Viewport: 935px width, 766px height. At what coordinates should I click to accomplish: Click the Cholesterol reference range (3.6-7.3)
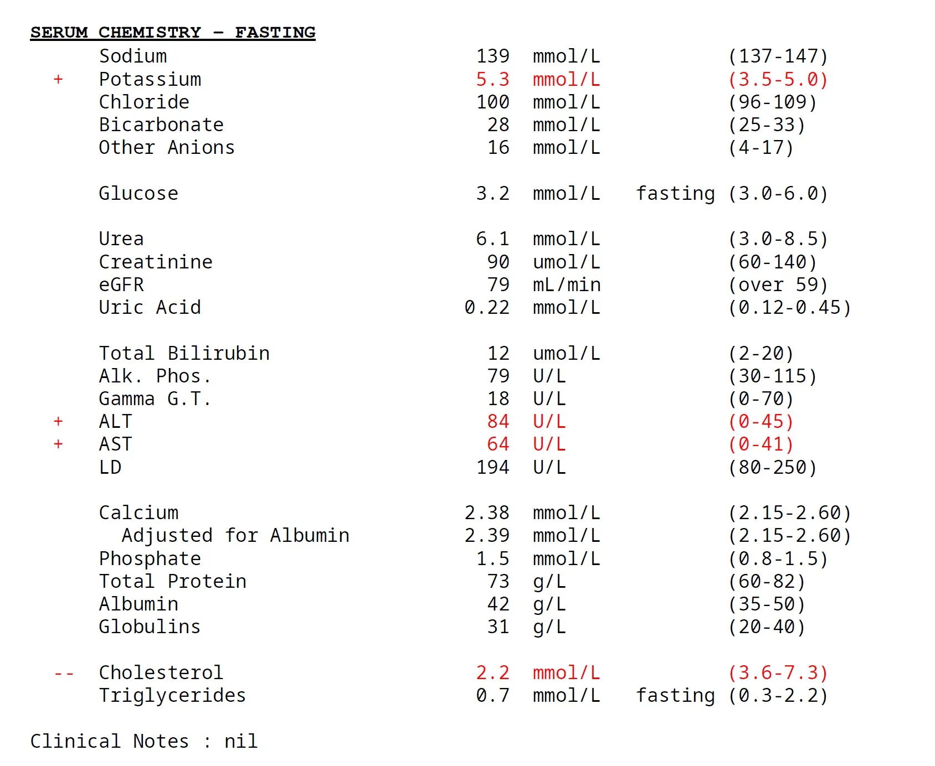pos(778,673)
